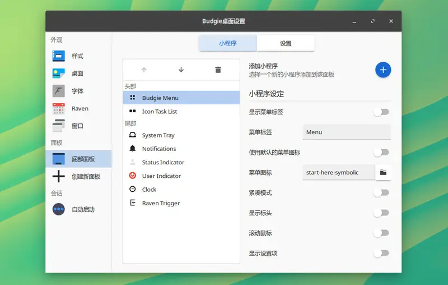Enable 使用默认的菜单图标 switch

pyautogui.click(x=381, y=153)
